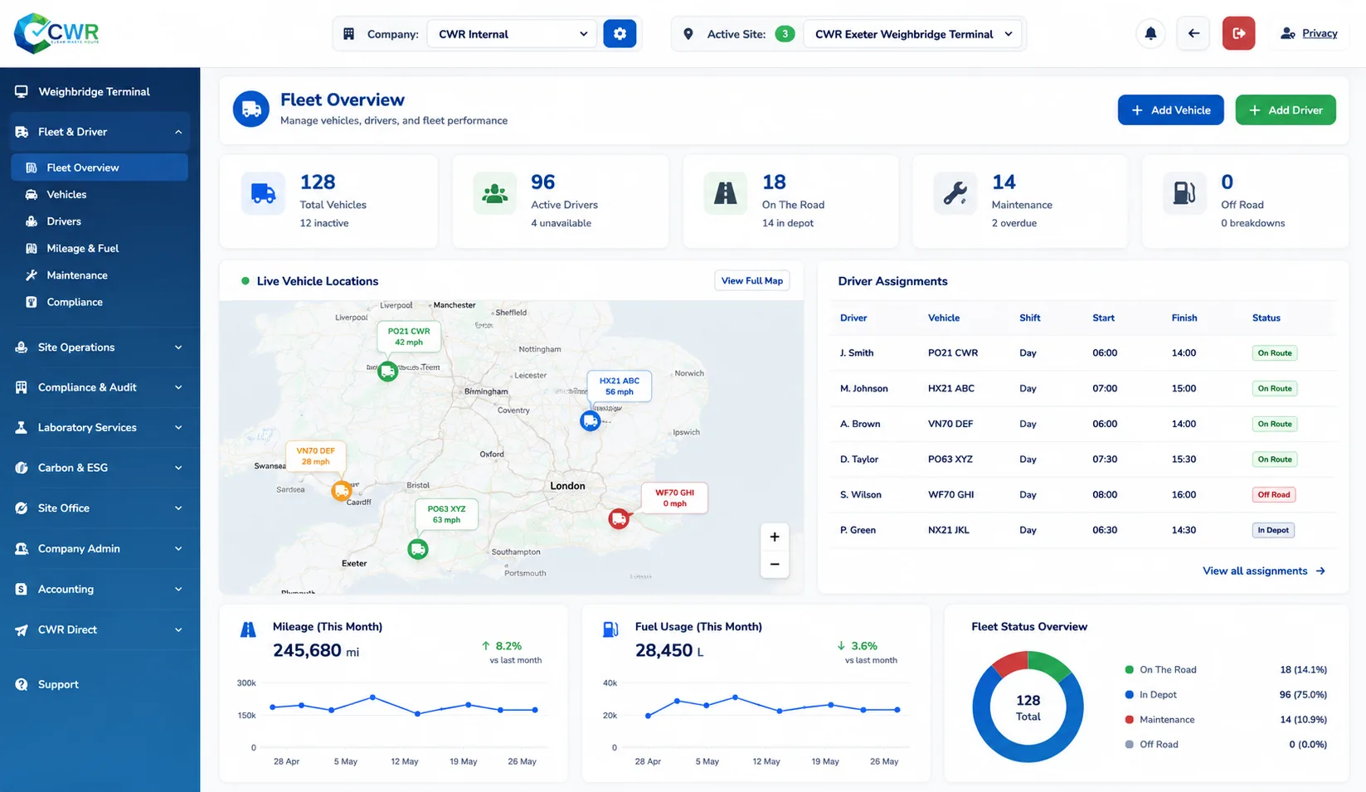Viewport: 1366px width, 792px height.
Task: Open the notifications bell icon
Action: point(1150,34)
